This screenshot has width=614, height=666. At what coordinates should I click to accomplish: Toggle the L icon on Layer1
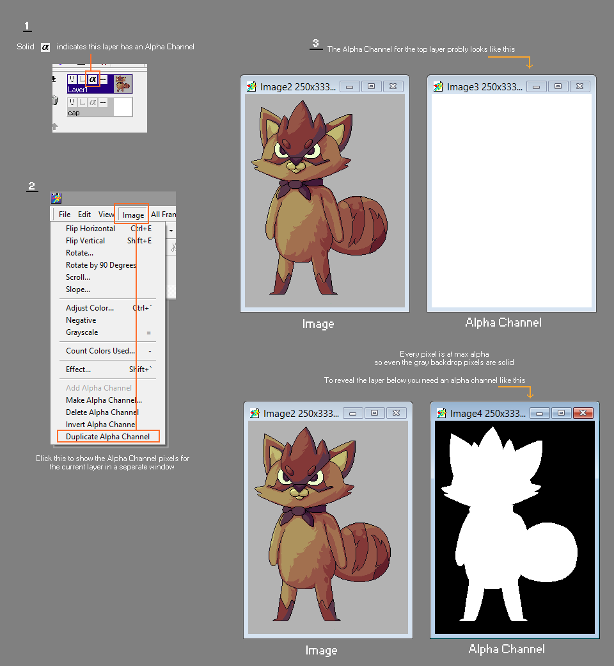[x=83, y=79]
